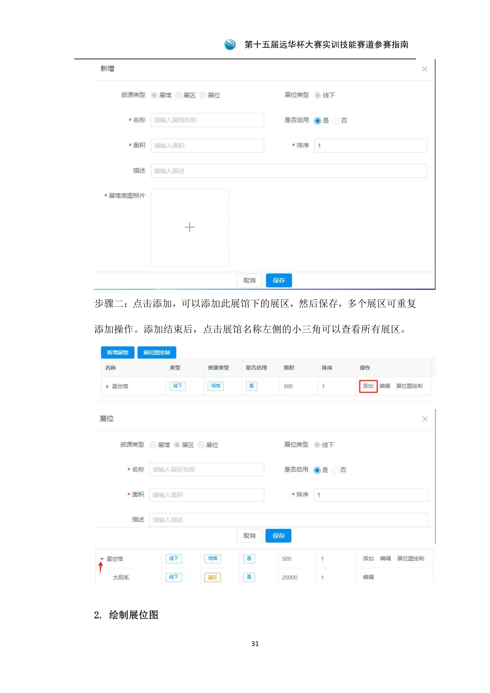Collapse the expanded 星空馆 row triangle
The height and width of the screenshot is (693, 490).
102,559
